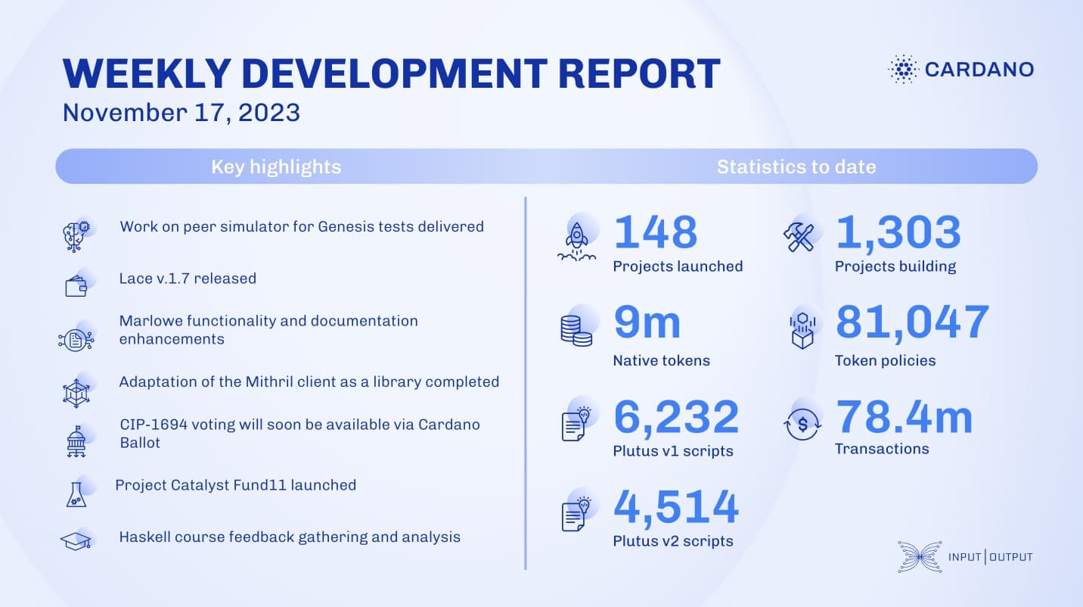
Task: Click the coin stack icon beside Native tokens
Action: (576, 332)
